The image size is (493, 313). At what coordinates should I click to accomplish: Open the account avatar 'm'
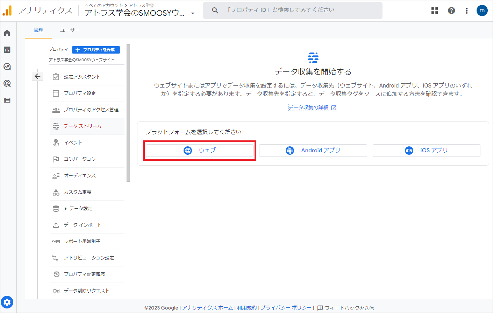click(x=482, y=11)
